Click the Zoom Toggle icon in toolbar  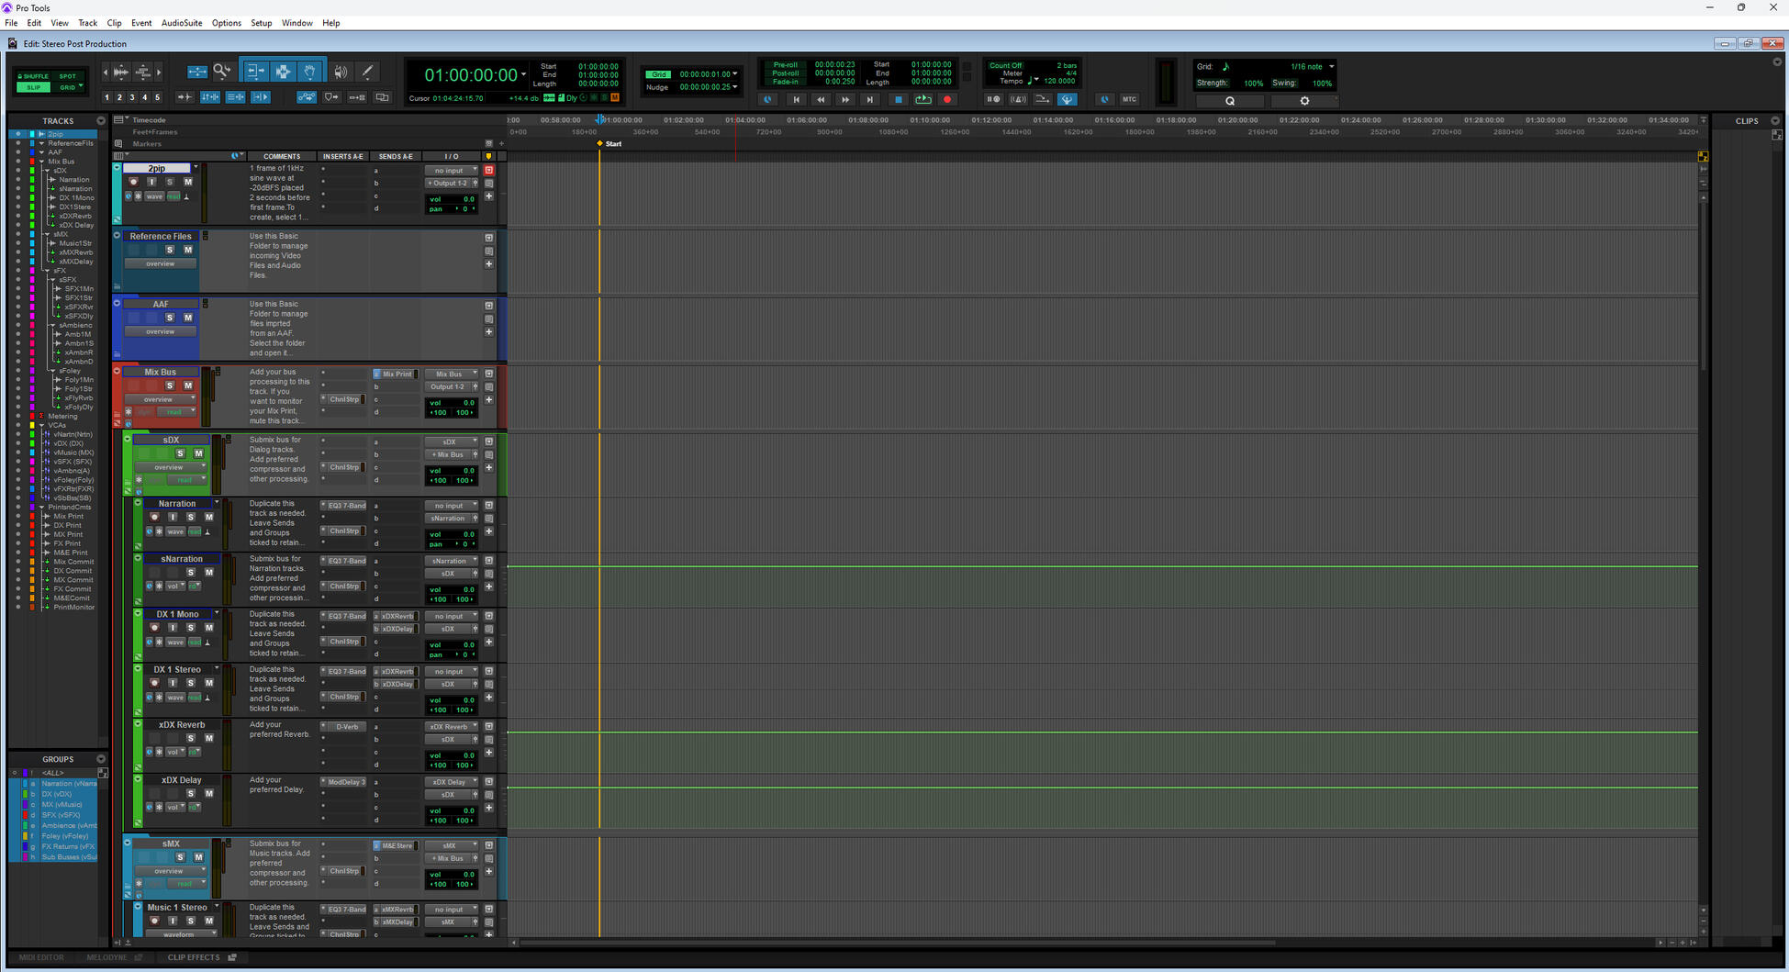click(x=197, y=72)
